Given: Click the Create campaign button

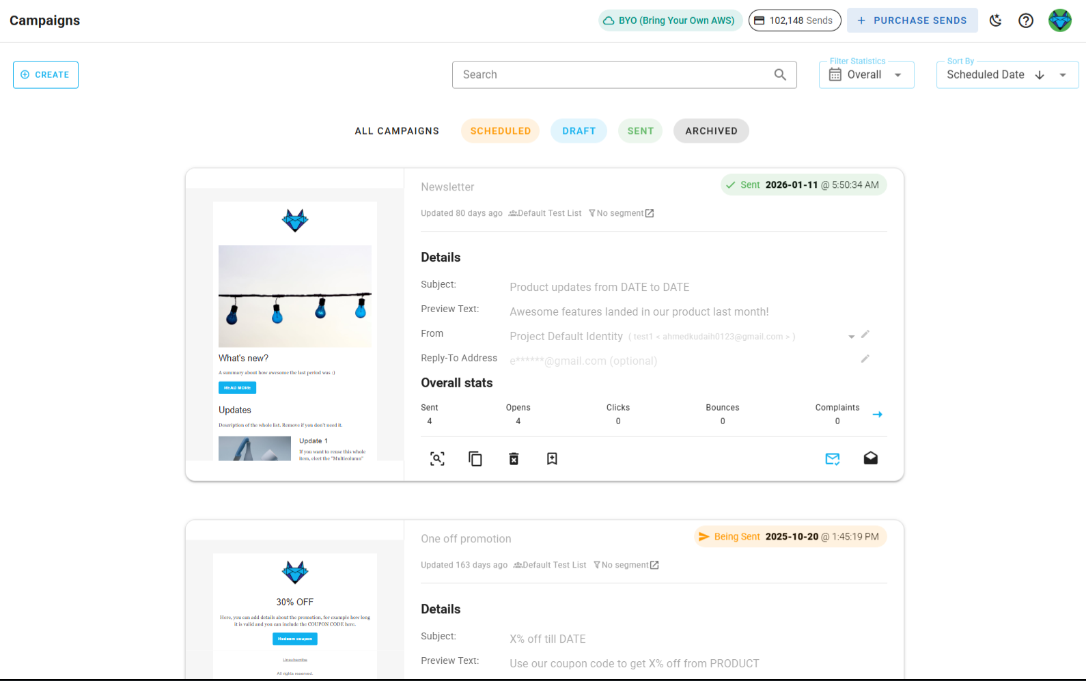Looking at the screenshot, I should pyautogui.click(x=46, y=75).
